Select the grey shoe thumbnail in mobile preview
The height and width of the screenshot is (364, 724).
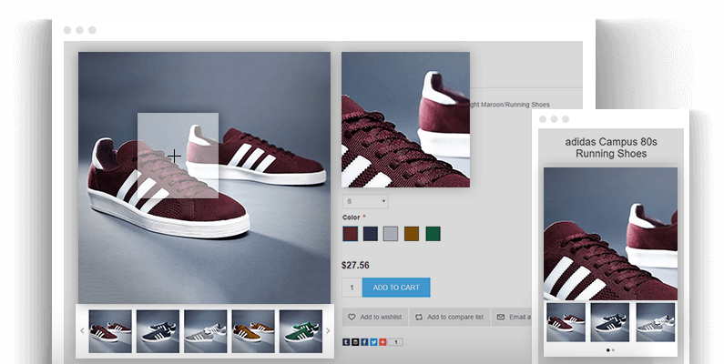coord(655,322)
